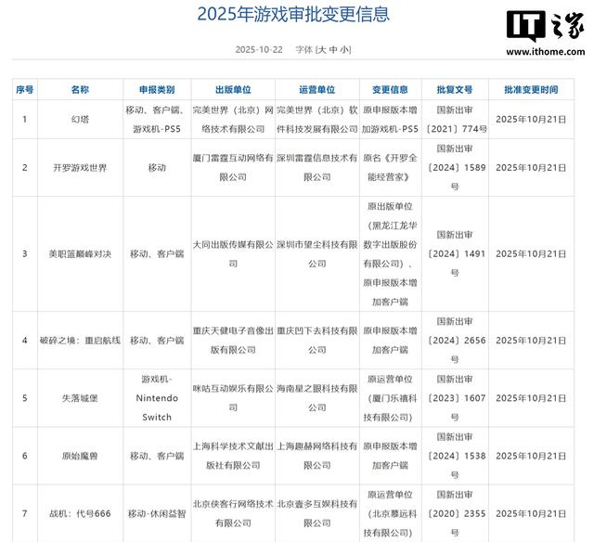Select the game name 原始魔兽
The height and width of the screenshot is (542, 594).
tap(80, 456)
